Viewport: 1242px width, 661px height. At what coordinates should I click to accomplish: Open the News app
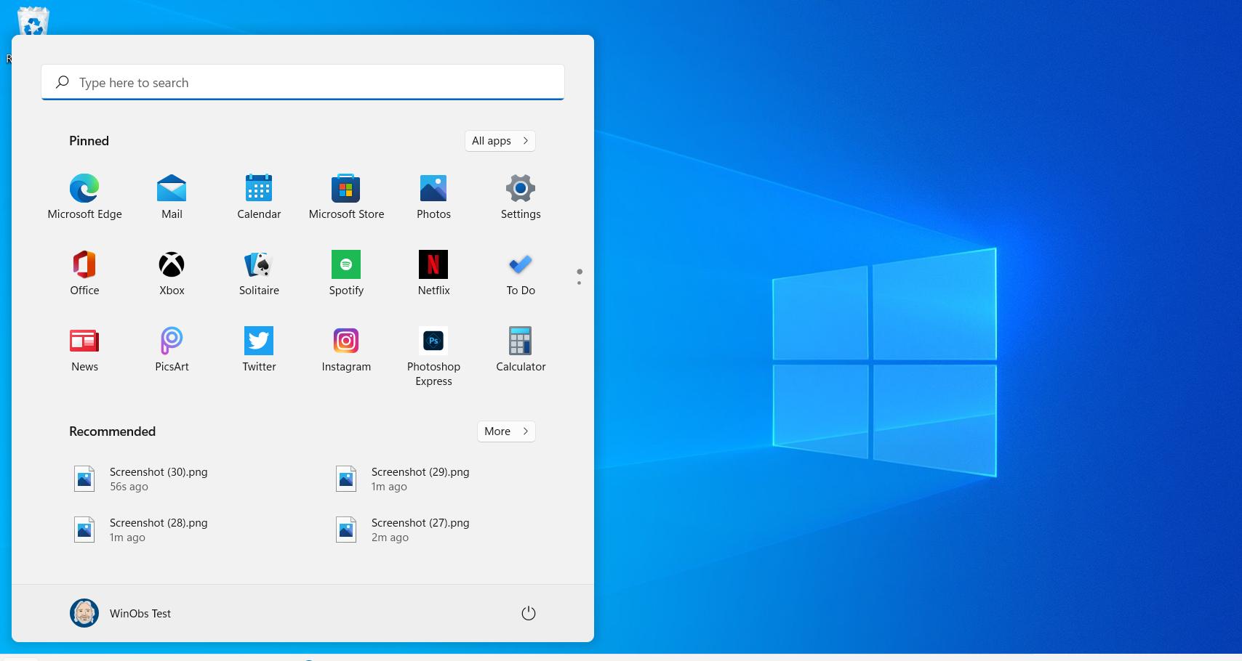point(84,349)
